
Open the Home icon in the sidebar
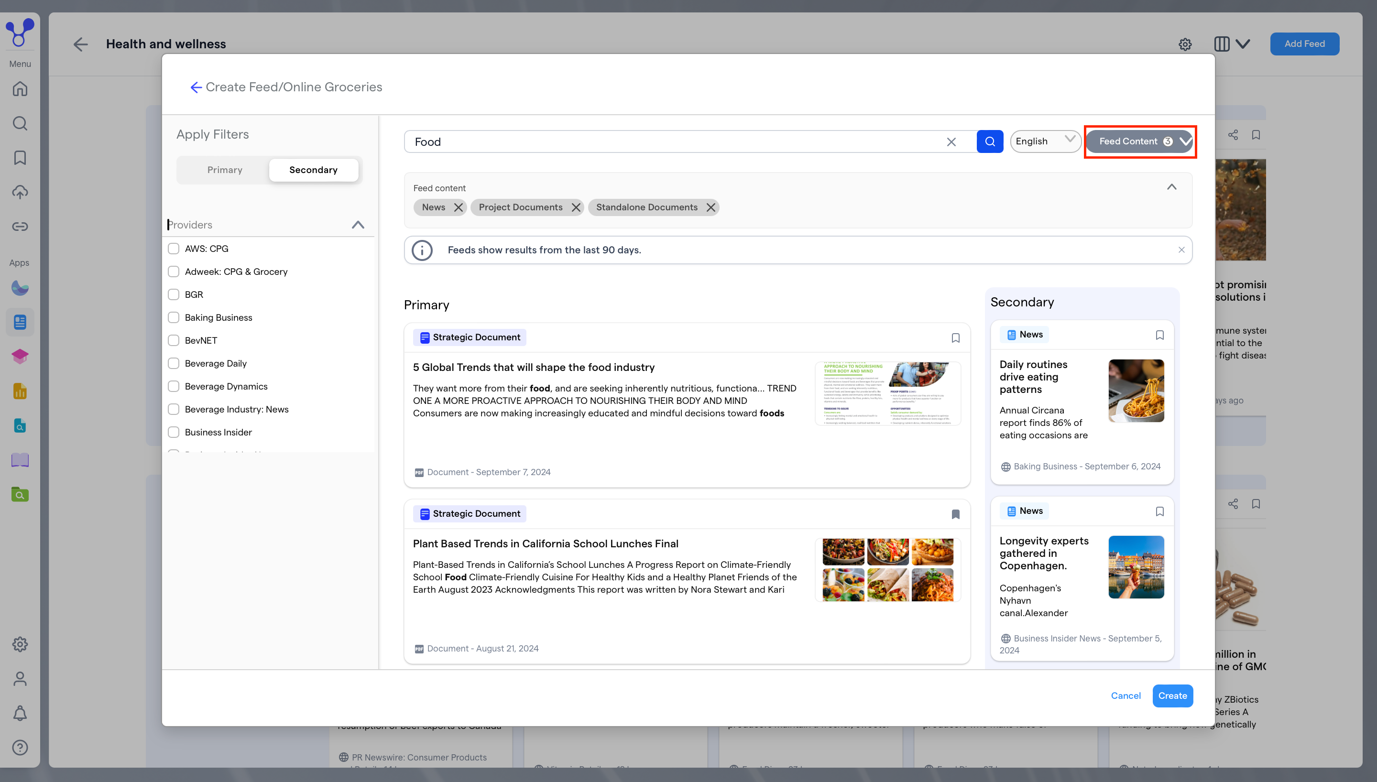(x=20, y=88)
